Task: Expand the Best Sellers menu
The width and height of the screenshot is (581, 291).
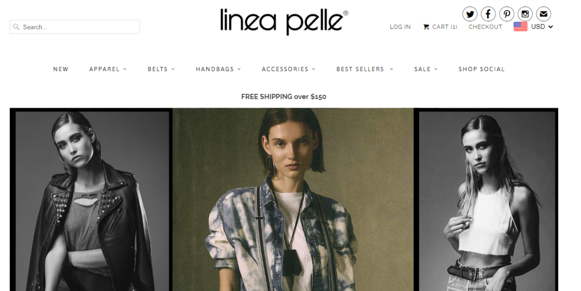Action: (x=365, y=69)
